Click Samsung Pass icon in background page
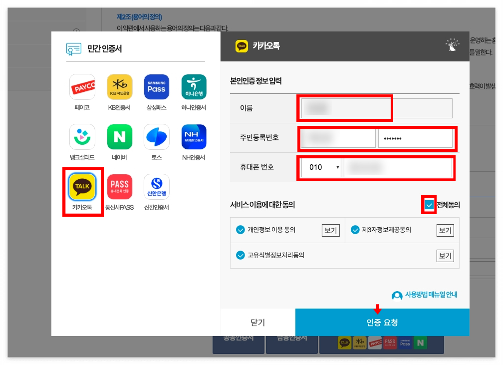Image resolution: width=503 pixels, height=365 pixels. pos(405,343)
